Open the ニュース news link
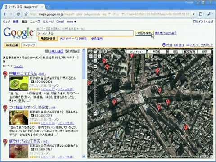 tap(35, 22)
